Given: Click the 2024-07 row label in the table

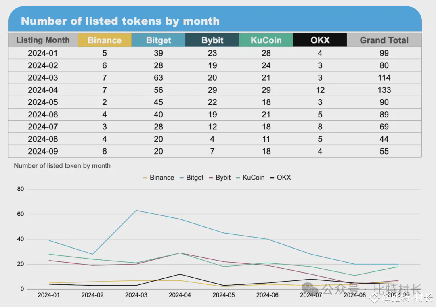Looking at the screenshot, I should click(43, 127).
